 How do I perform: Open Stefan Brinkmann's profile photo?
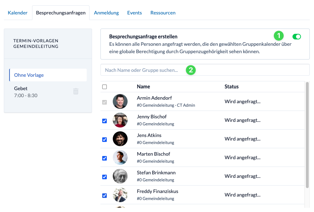coord(120,176)
